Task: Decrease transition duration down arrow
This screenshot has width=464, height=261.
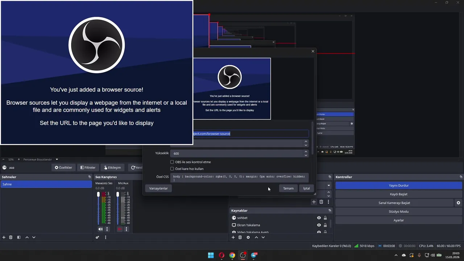Action: [329, 195]
